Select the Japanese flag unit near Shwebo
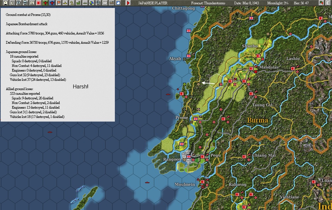332x210 pixels. coord(258,56)
